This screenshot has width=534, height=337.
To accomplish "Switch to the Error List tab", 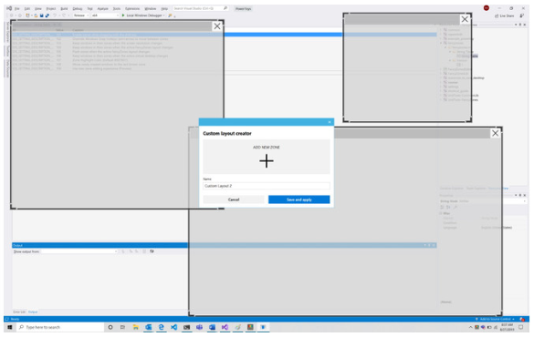I will click(19, 311).
